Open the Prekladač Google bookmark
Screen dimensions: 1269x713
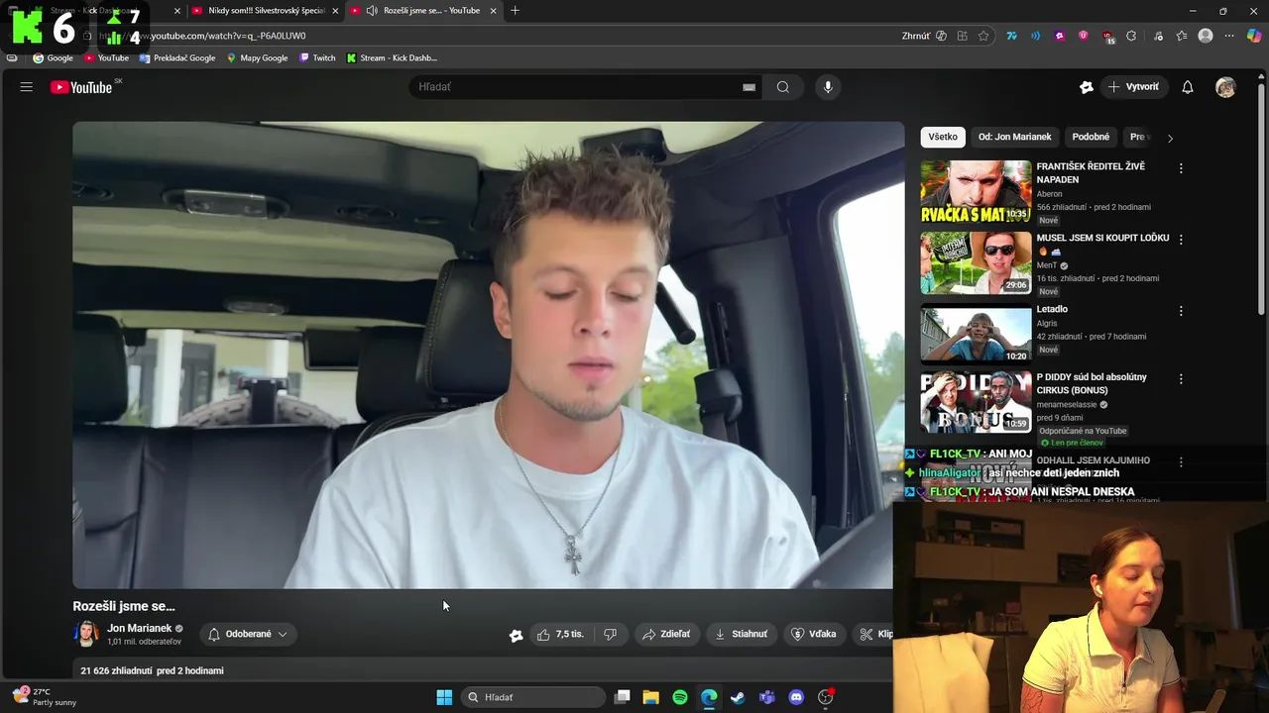tap(177, 57)
